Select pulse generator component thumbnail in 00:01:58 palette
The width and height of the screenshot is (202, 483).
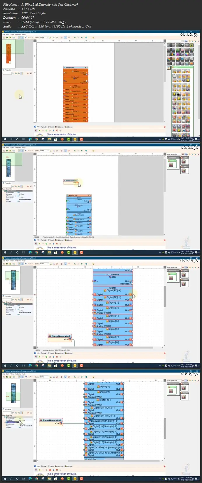pyautogui.click(x=171, y=165)
